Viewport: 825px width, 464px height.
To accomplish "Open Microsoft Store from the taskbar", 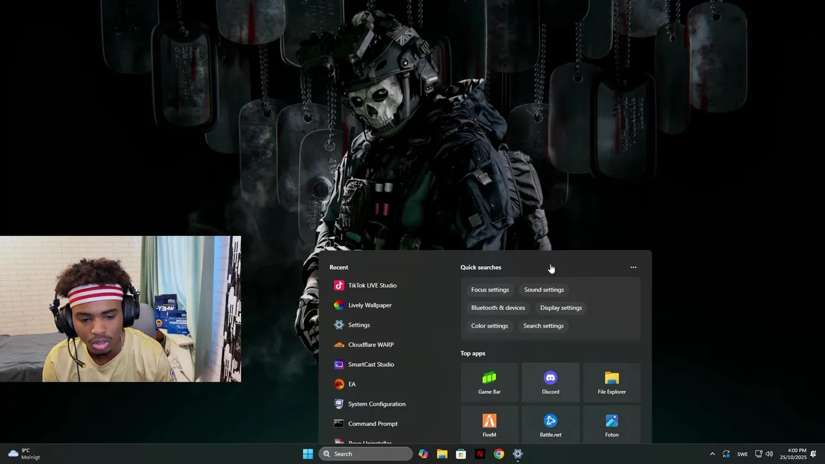I will (461, 454).
